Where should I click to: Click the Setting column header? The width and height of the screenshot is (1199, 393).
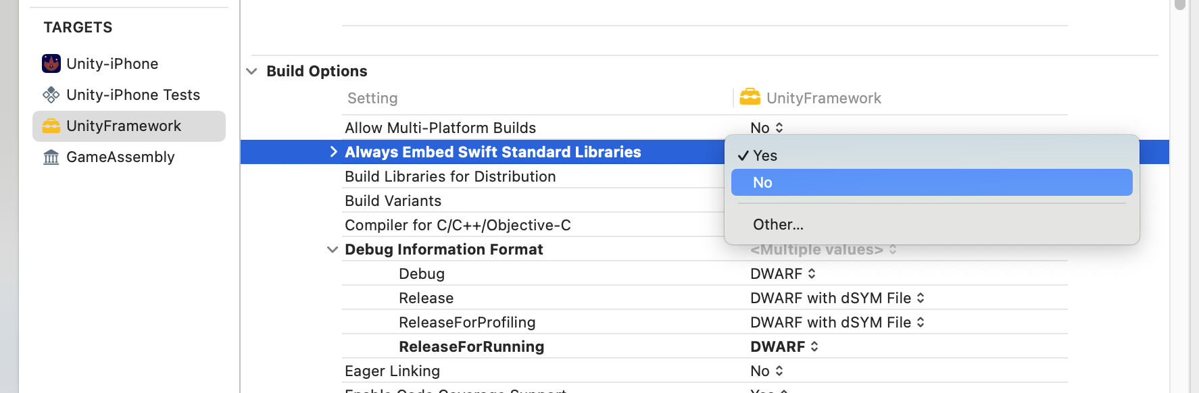pos(372,98)
